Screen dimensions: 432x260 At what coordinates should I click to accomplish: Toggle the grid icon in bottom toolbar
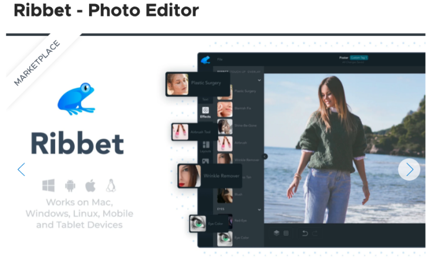pyautogui.click(x=286, y=233)
